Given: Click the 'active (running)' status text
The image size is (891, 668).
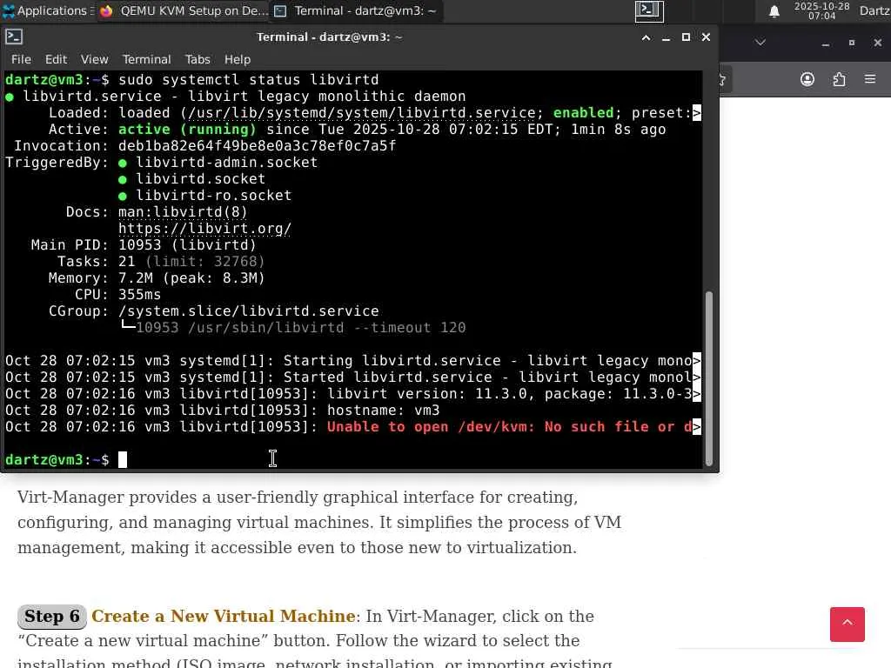Looking at the screenshot, I should tap(187, 129).
